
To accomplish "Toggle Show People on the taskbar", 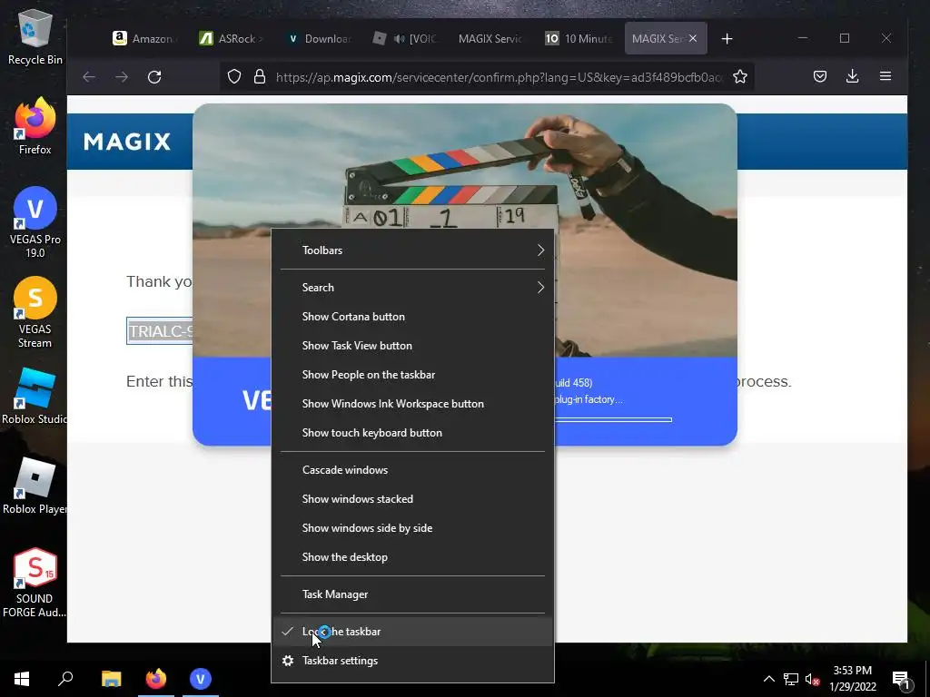I will pyautogui.click(x=413, y=375).
